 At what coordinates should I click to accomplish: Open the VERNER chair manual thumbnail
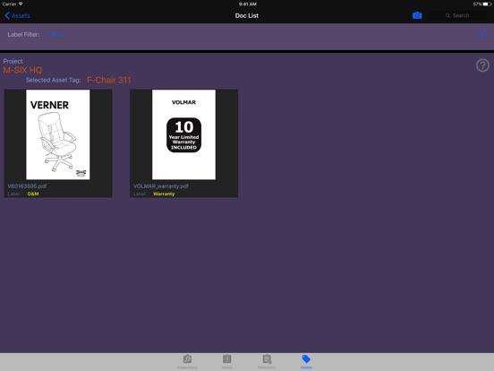(x=58, y=134)
